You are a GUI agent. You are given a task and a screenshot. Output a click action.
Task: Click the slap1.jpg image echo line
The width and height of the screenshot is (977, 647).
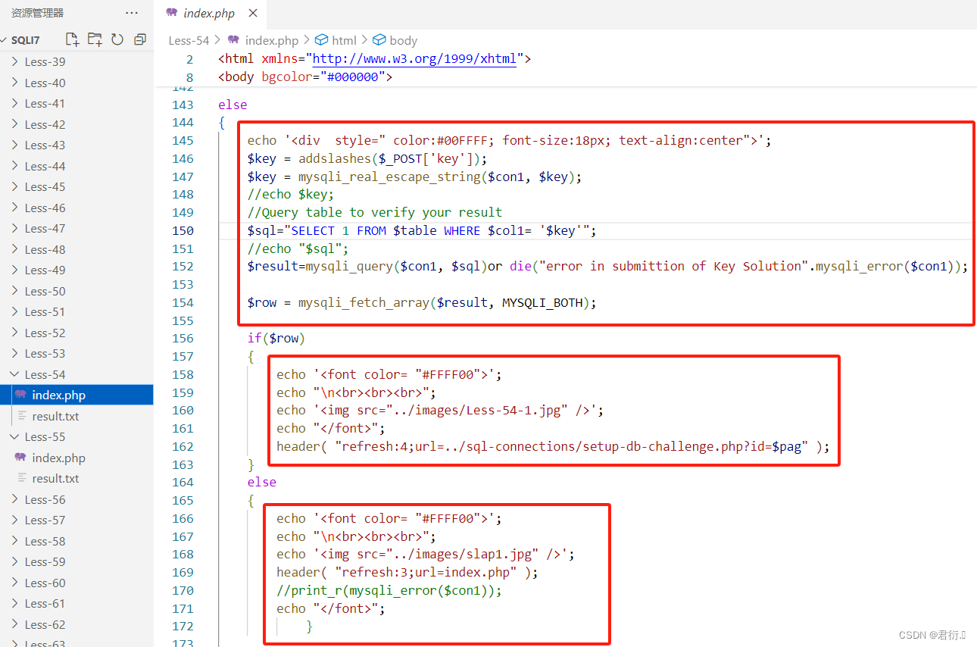426,555
